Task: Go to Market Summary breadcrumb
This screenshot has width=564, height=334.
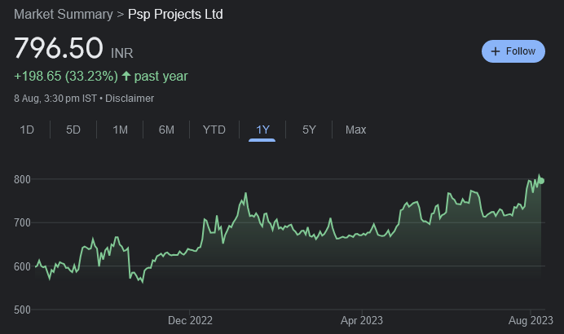Action: point(64,15)
